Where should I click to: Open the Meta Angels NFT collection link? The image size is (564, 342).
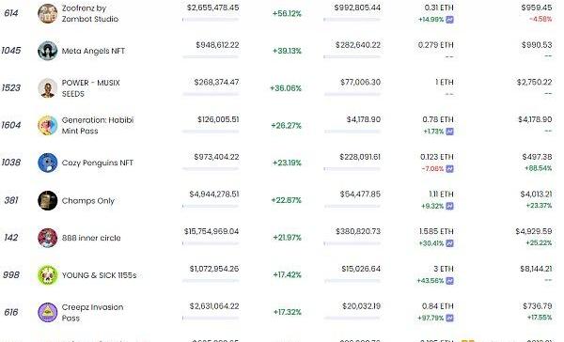pos(93,51)
